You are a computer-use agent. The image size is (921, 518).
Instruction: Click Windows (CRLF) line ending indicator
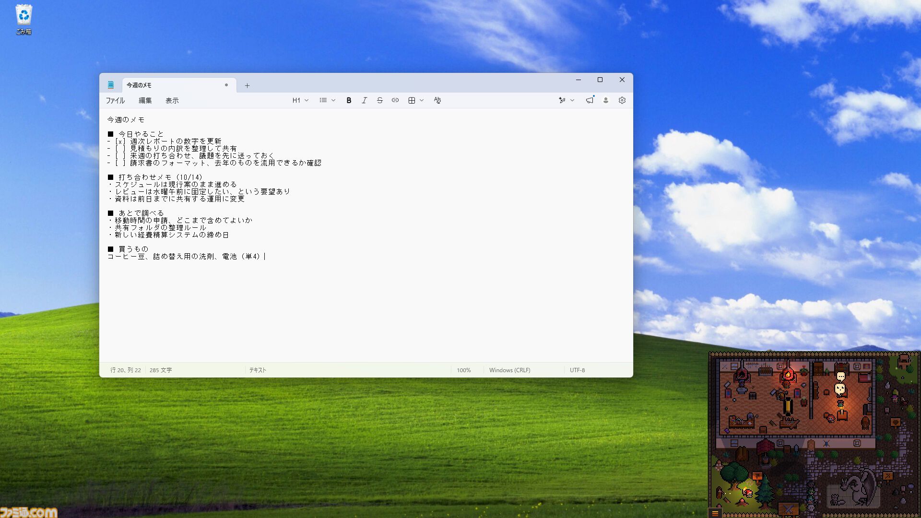tap(509, 370)
